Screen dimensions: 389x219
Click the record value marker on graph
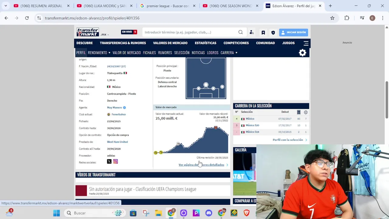(x=216, y=128)
